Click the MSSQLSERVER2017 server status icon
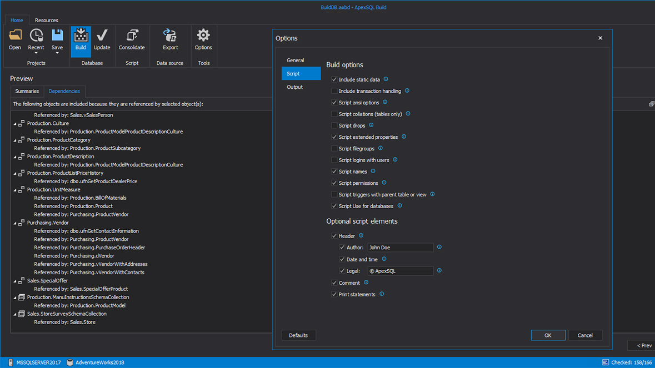655x368 pixels. [x=11, y=362]
